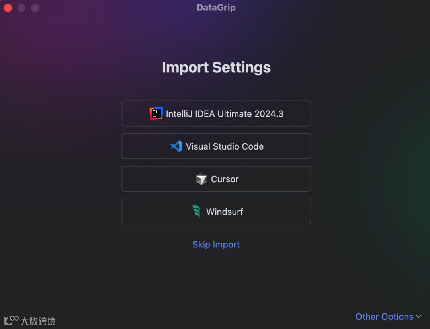Image resolution: width=430 pixels, height=329 pixels.
Task: Close the DataGrip window with red button
Action: pyautogui.click(x=8, y=8)
